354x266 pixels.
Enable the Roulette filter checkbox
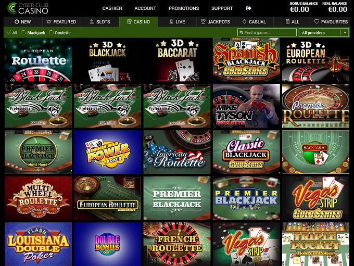(51, 32)
